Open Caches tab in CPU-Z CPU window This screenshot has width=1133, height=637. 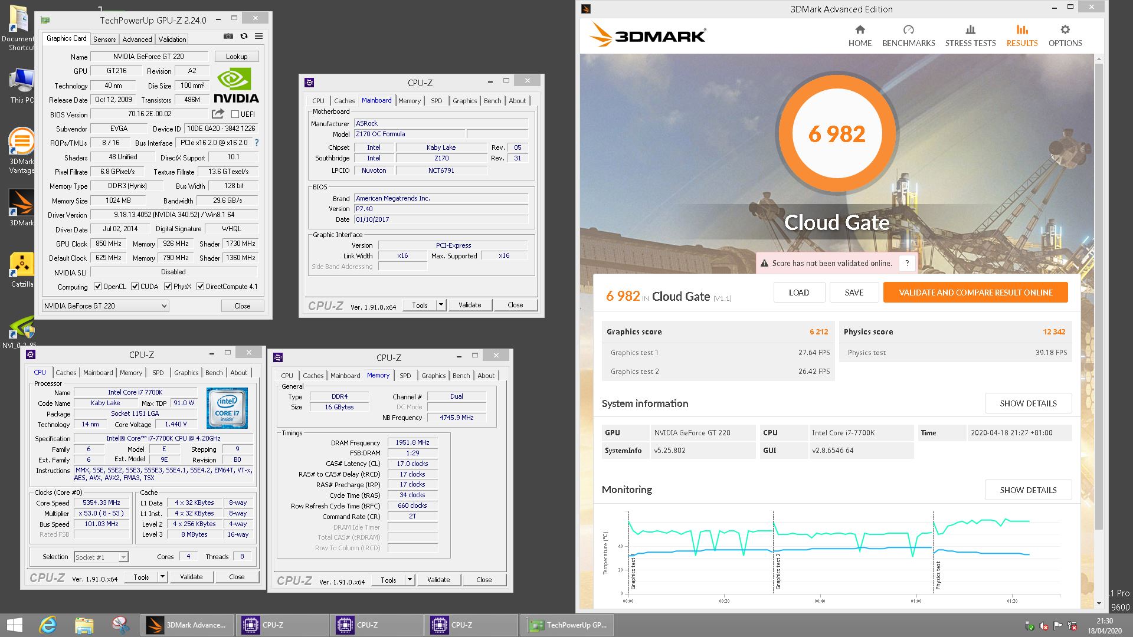click(x=66, y=373)
